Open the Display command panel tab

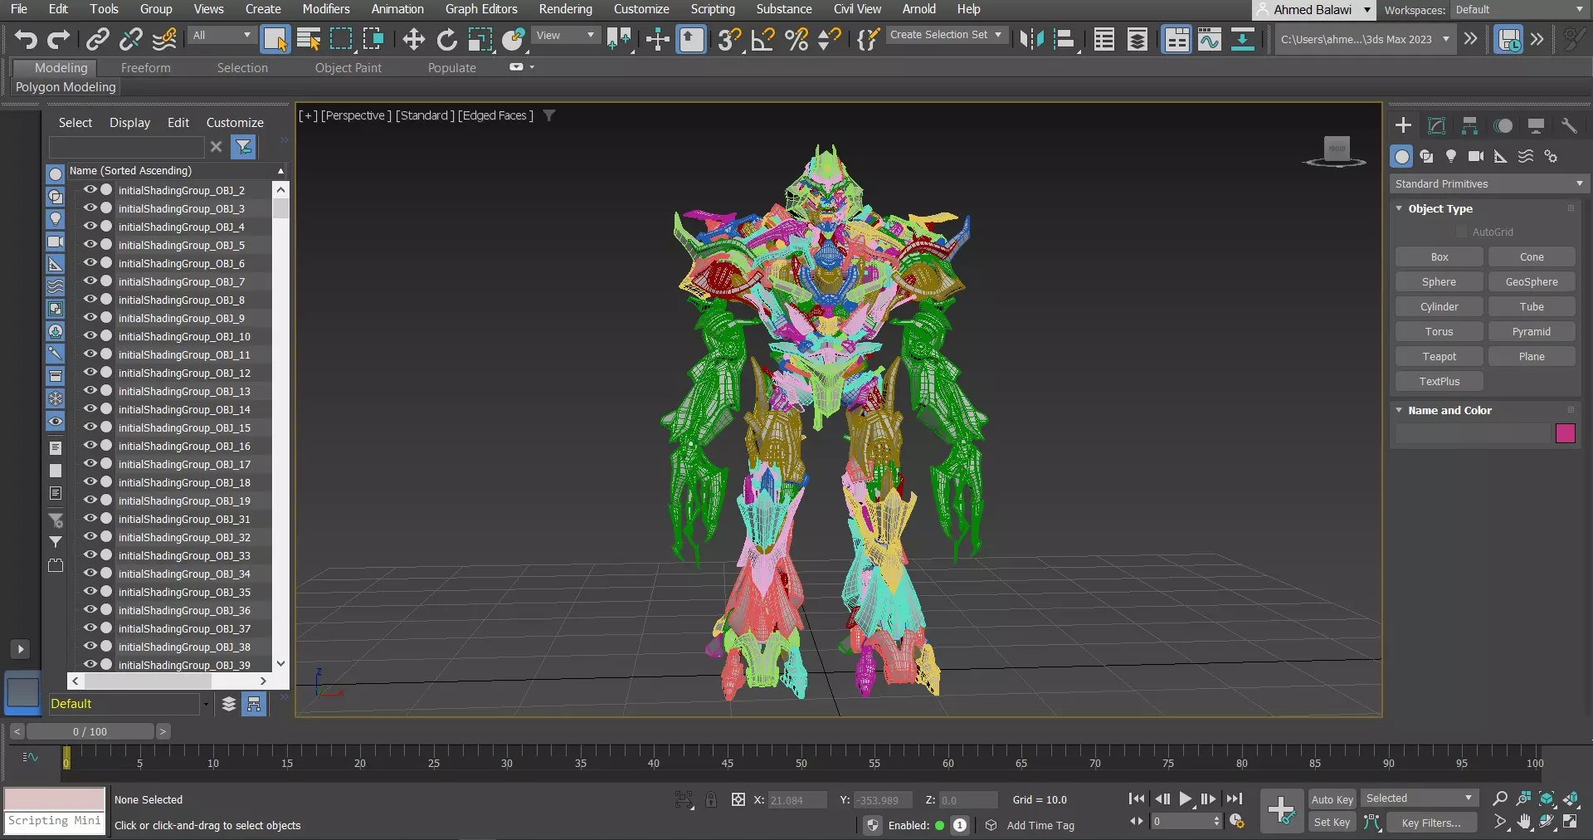[x=1536, y=125]
